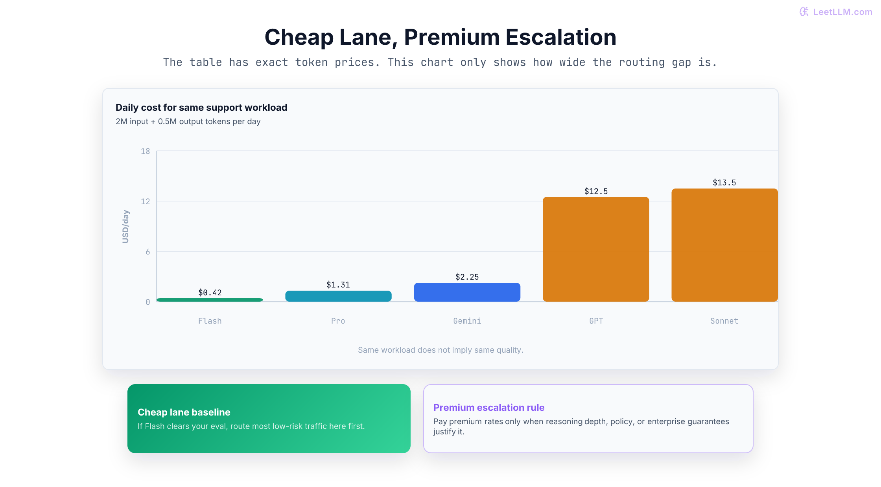This screenshot has height=487, width=881.
Task: Click the Cheap lane baseline heading
Action: (184, 412)
